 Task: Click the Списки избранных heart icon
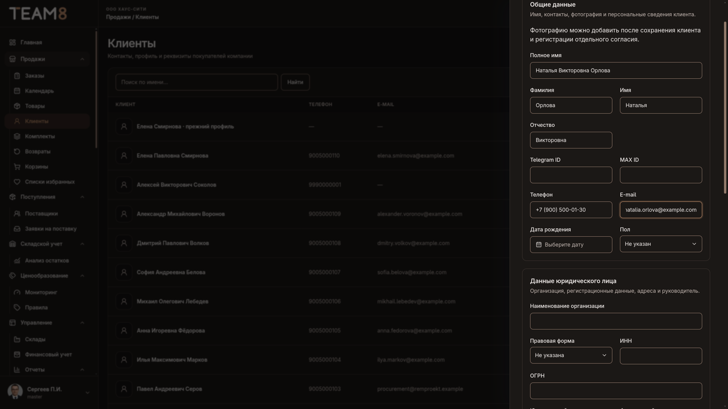[x=17, y=182]
